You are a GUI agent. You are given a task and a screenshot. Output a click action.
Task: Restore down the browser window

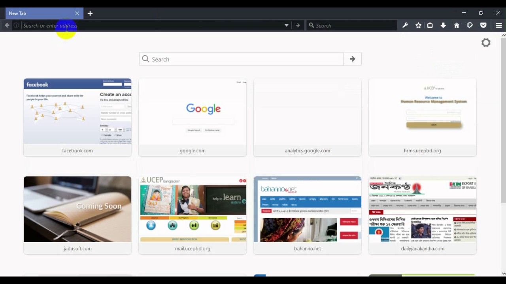481,13
